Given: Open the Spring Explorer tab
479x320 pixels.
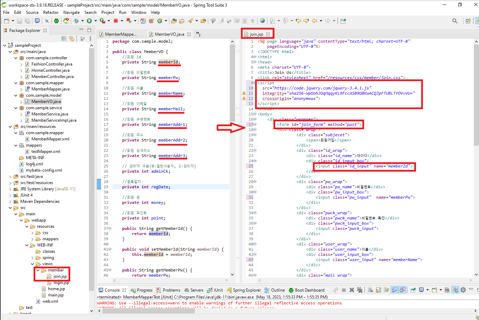Looking at the screenshot, I should pyautogui.click(x=244, y=290).
